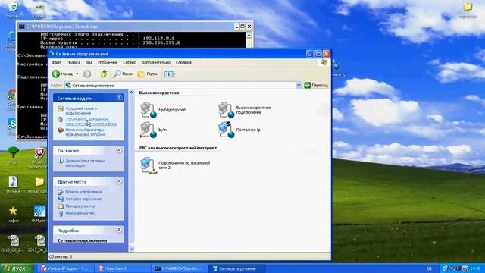Image resolution: width=485 pixels, height=273 pixels.
Task: Click Изменить параметры брандмауэра Windows
Action: [86, 132]
